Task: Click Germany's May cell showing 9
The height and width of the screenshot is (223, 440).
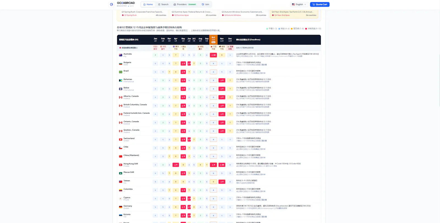Action: (x=183, y=207)
